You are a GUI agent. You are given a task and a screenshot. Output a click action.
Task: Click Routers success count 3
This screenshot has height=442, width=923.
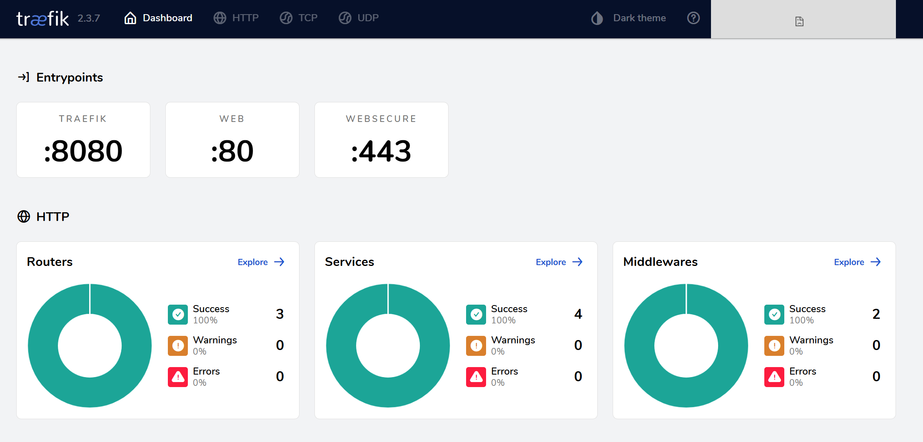280,314
